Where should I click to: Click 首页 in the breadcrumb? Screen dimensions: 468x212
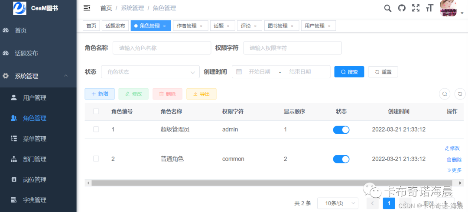[106, 8]
